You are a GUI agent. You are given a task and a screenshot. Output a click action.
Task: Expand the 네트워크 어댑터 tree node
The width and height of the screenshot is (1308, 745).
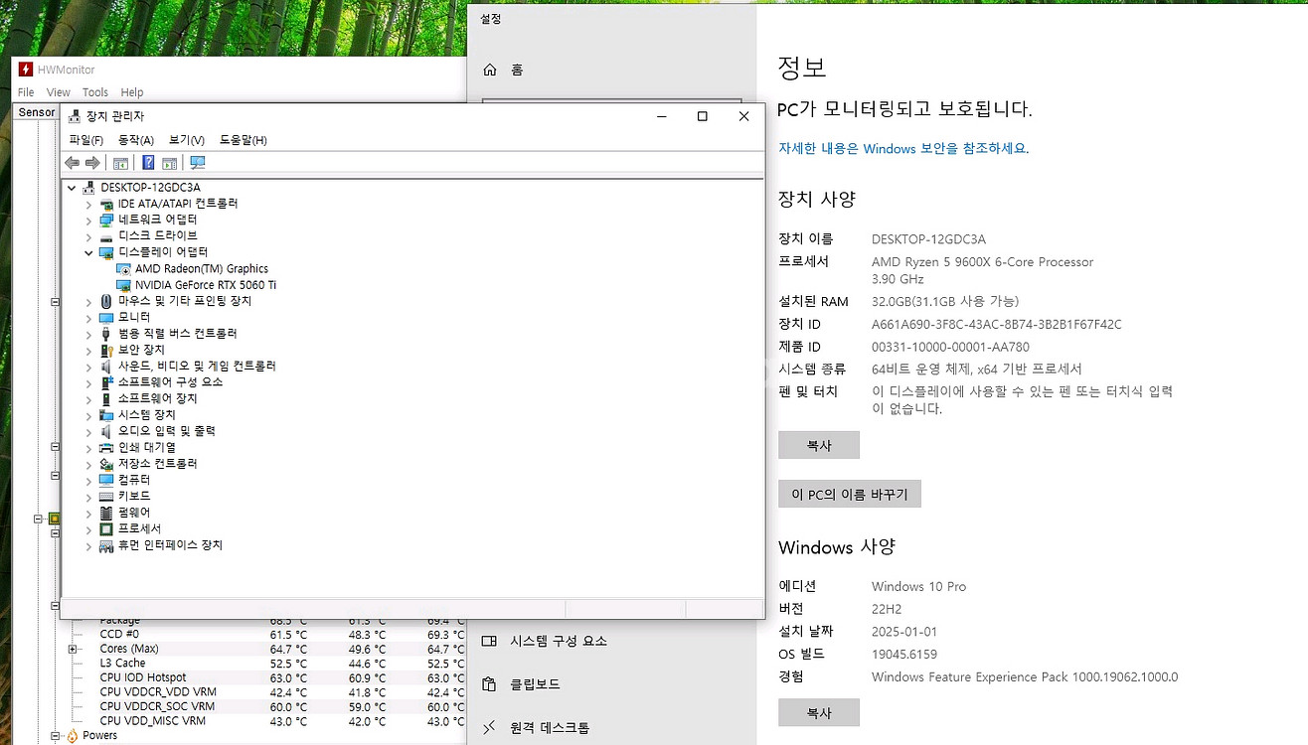tap(88, 219)
